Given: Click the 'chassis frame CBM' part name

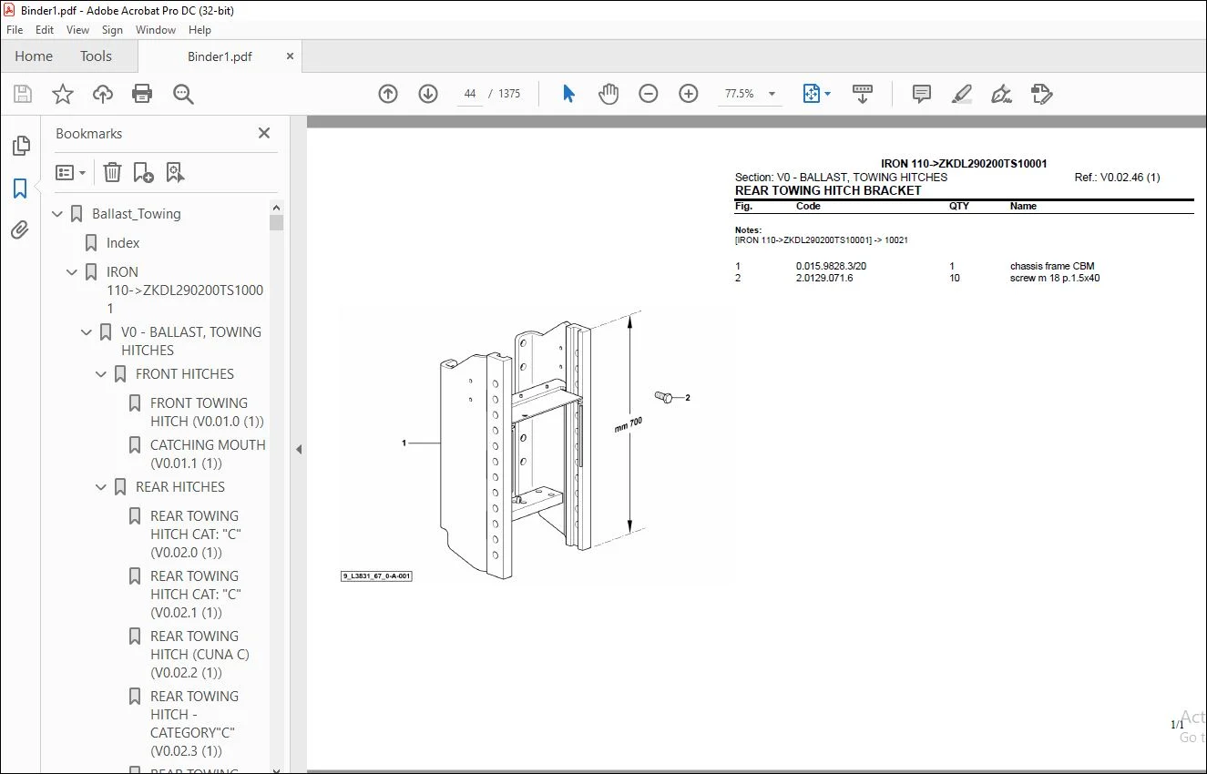Looking at the screenshot, I should [x=1052, y=267].
